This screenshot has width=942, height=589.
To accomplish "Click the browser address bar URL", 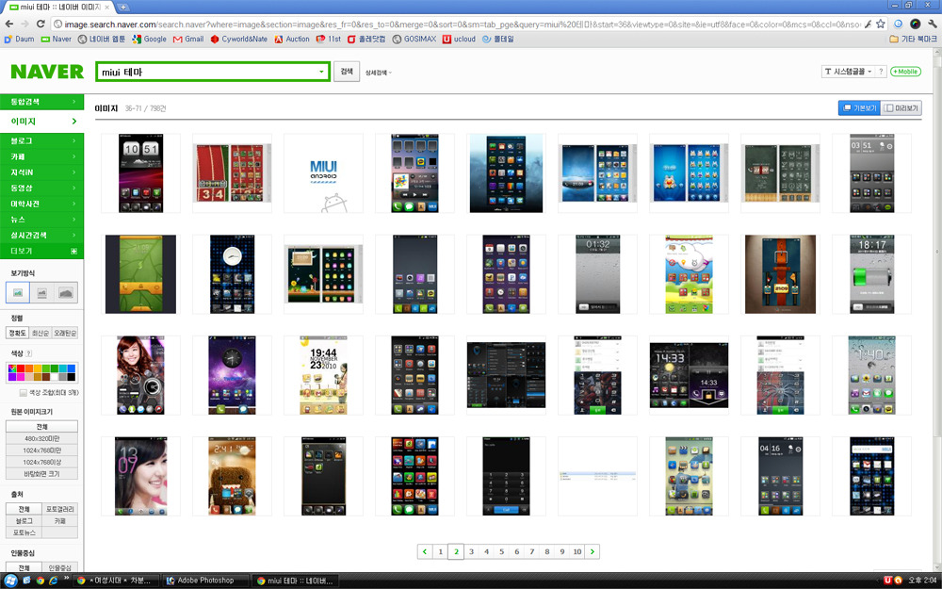I will click(463, 25).
